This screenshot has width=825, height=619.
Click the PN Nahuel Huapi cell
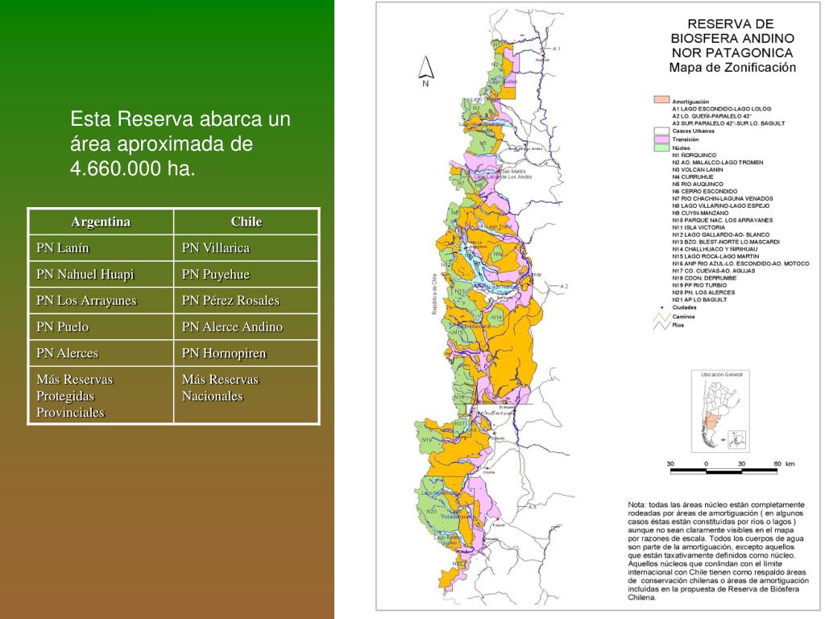[x=101, y=274]
